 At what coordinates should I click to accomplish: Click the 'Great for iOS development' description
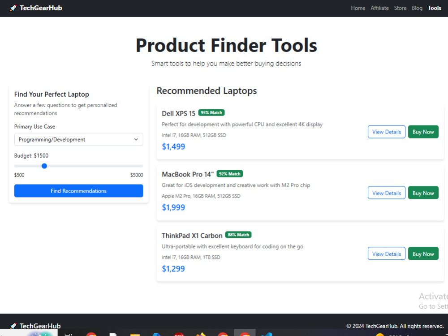(236, 185)
